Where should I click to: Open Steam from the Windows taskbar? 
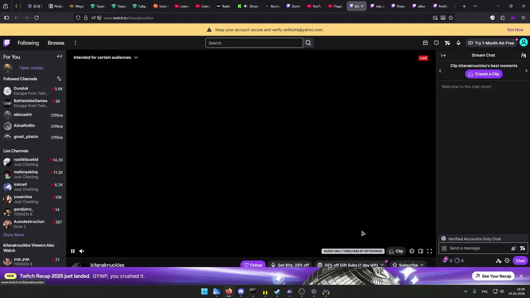coord(277,292)
